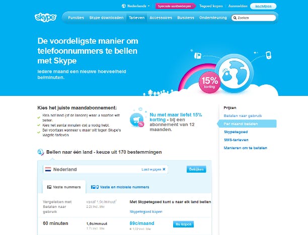Open the Accessoires menu item

pyautogui.click(x=161, y=18)
